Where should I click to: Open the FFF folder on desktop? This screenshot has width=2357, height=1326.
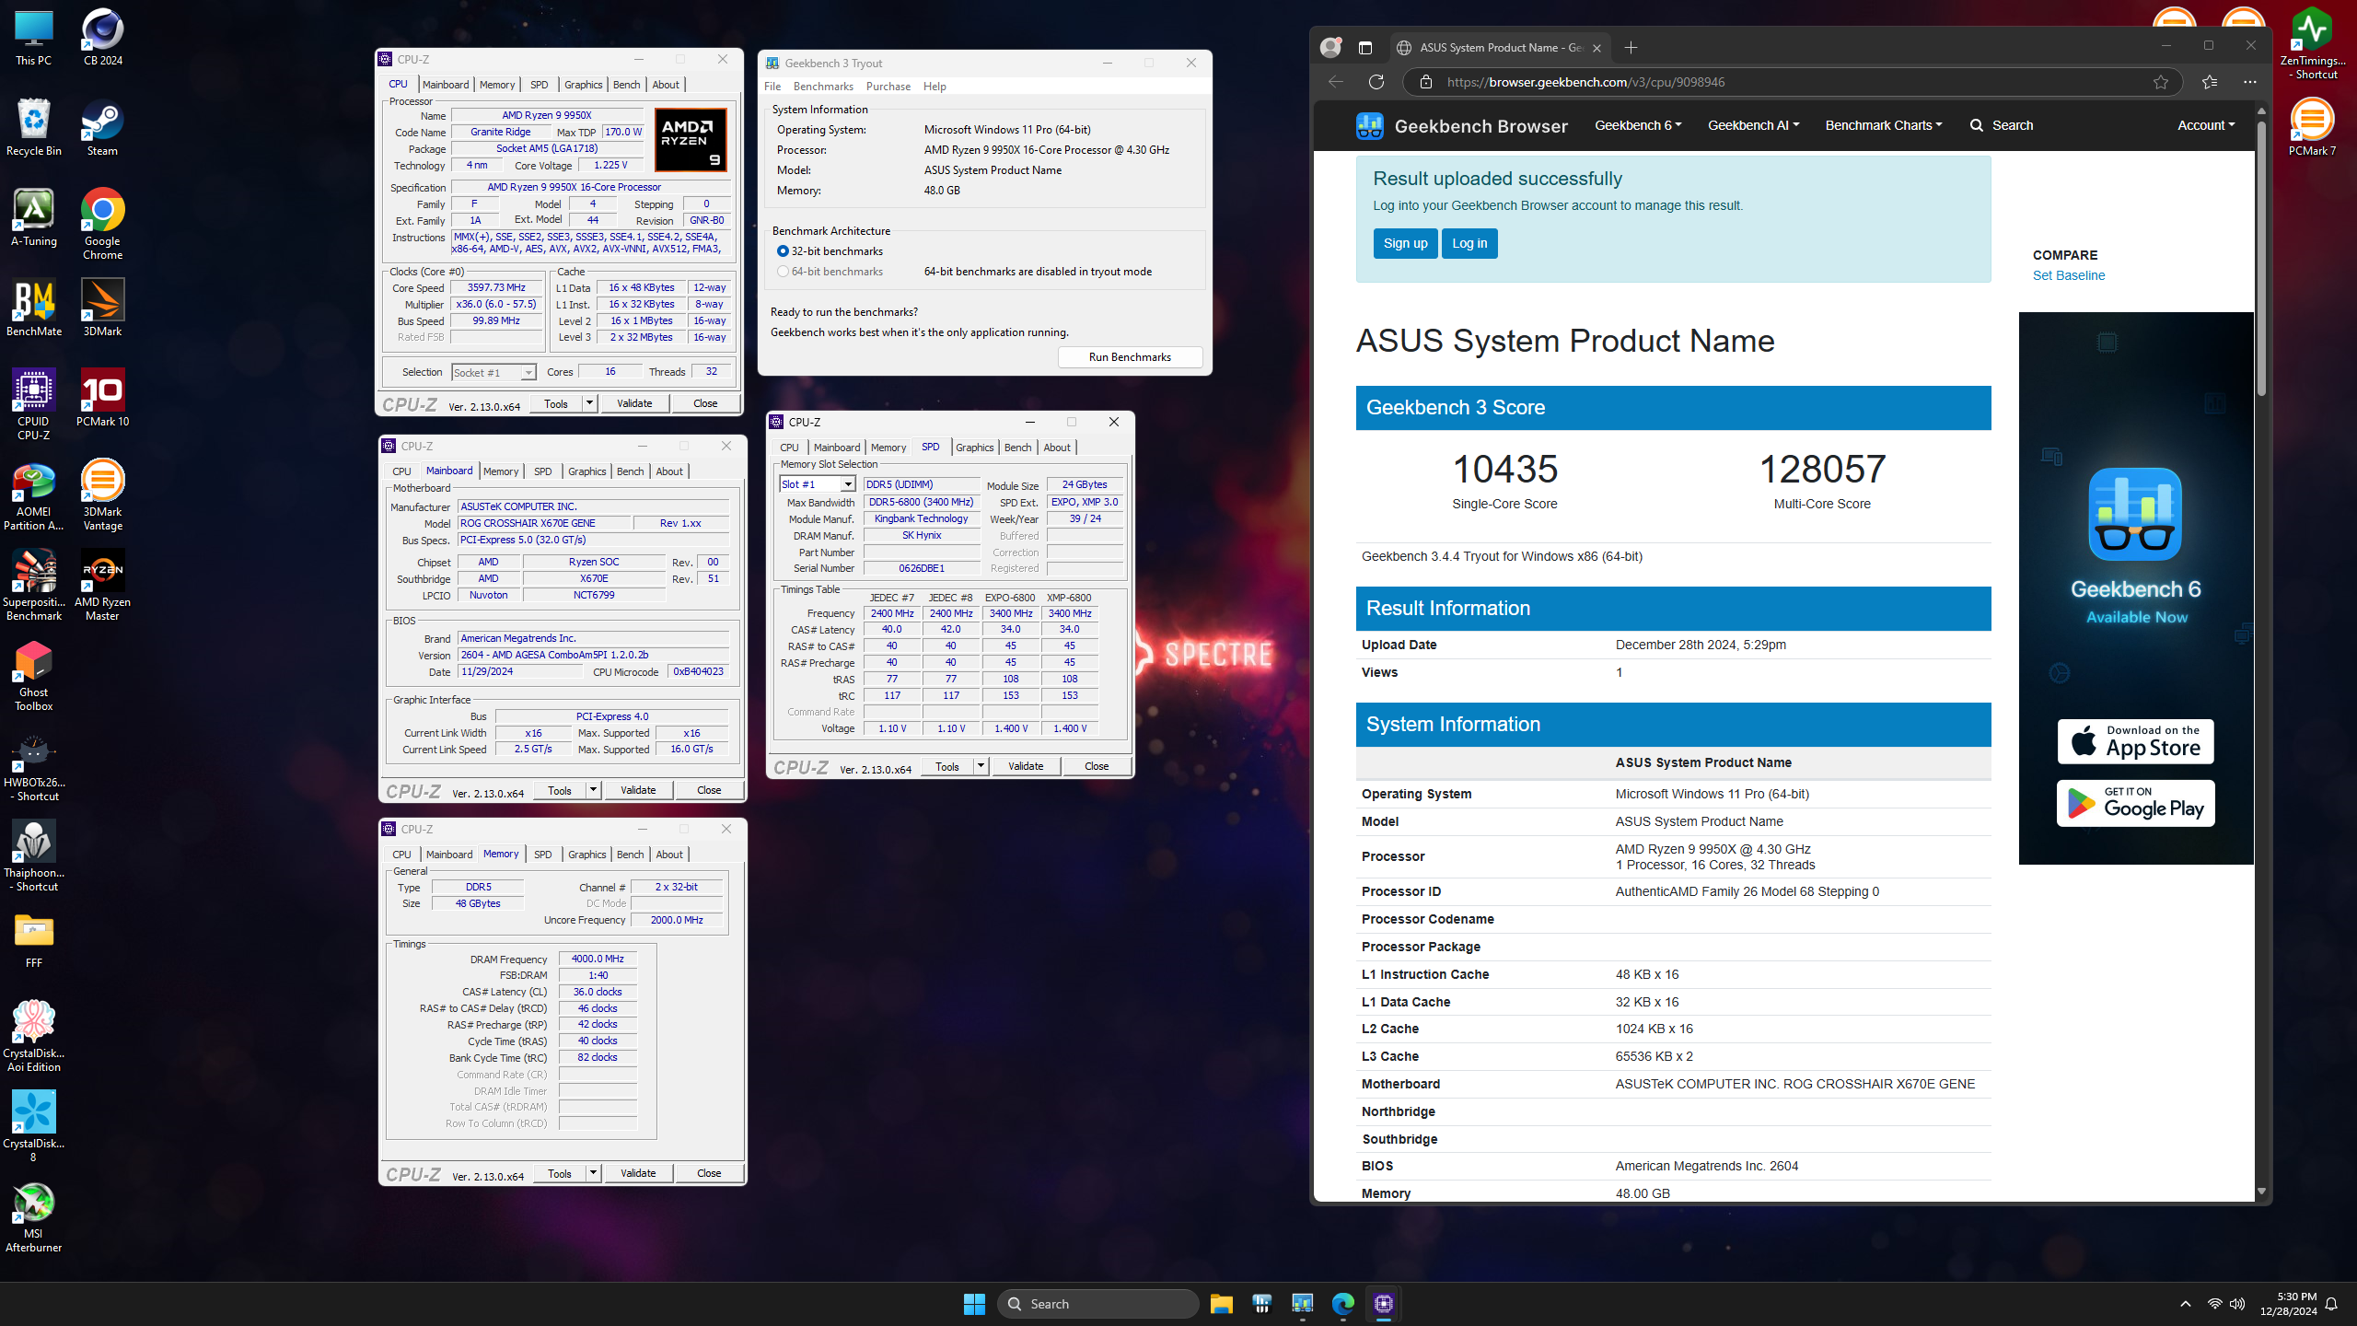34,939
